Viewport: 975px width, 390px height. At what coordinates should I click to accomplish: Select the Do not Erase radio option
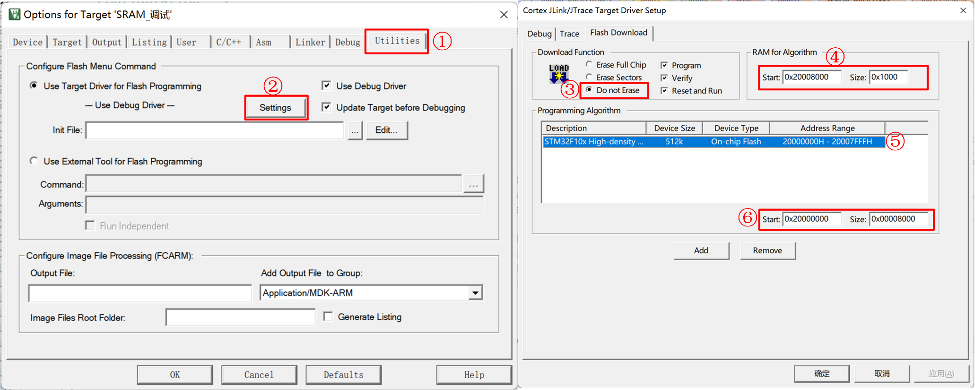(589, 90)
